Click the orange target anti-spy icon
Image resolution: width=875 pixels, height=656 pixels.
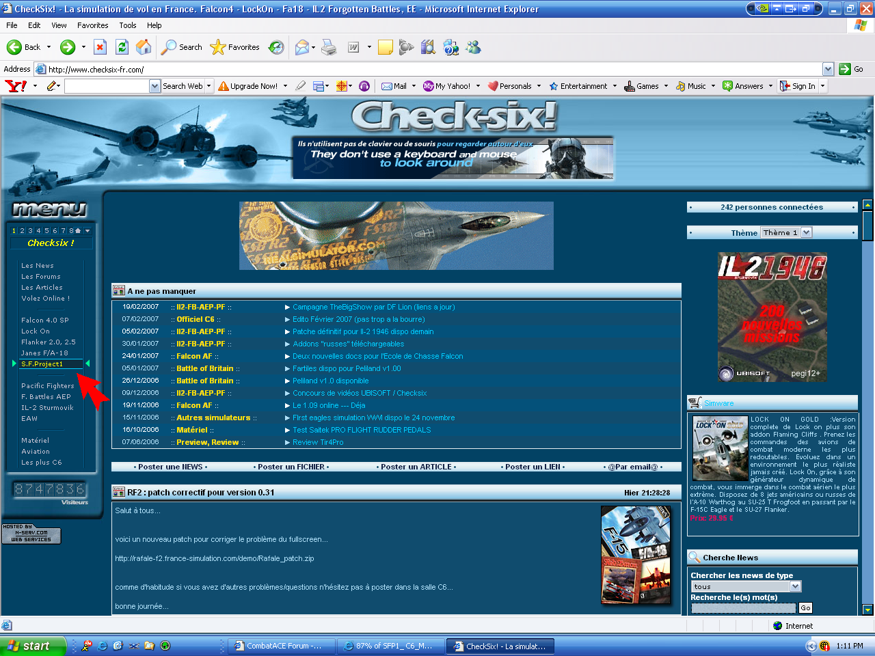342,86
